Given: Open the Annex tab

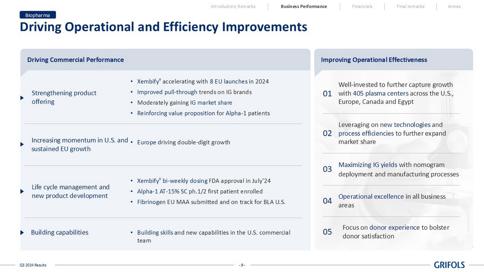Looking at the screenshot, I should coord(454,6).
